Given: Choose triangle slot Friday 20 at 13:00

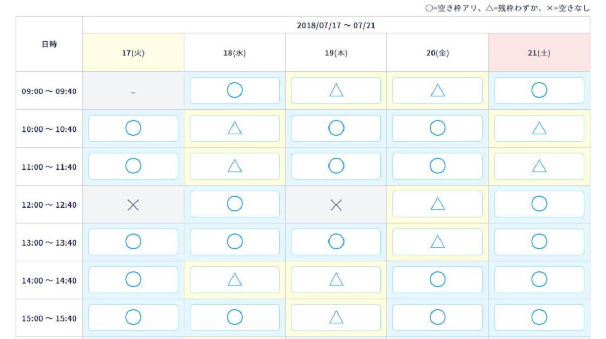Looking at the screenshot, I should click(437, 242).
